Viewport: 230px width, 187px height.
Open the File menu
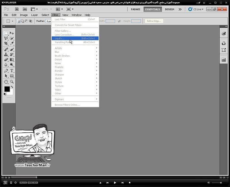(x=6, y=15)
